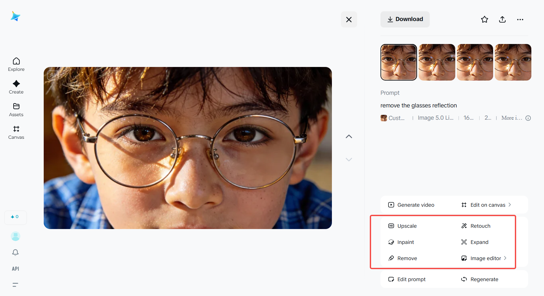Click the info circle icon
The image size is (544, 296).
tap(528, 118)
